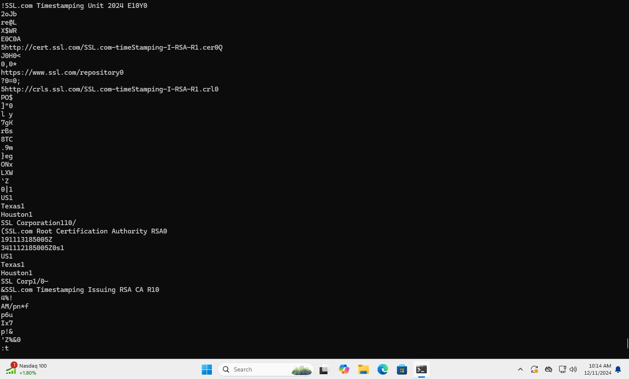The width and height of the screenshot is (629, 379).
Task: Click the sync update tray icon
Action: (534, 369)
